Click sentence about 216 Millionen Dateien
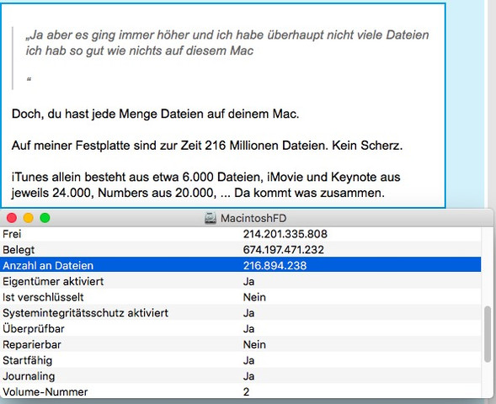 click(207, 146)
